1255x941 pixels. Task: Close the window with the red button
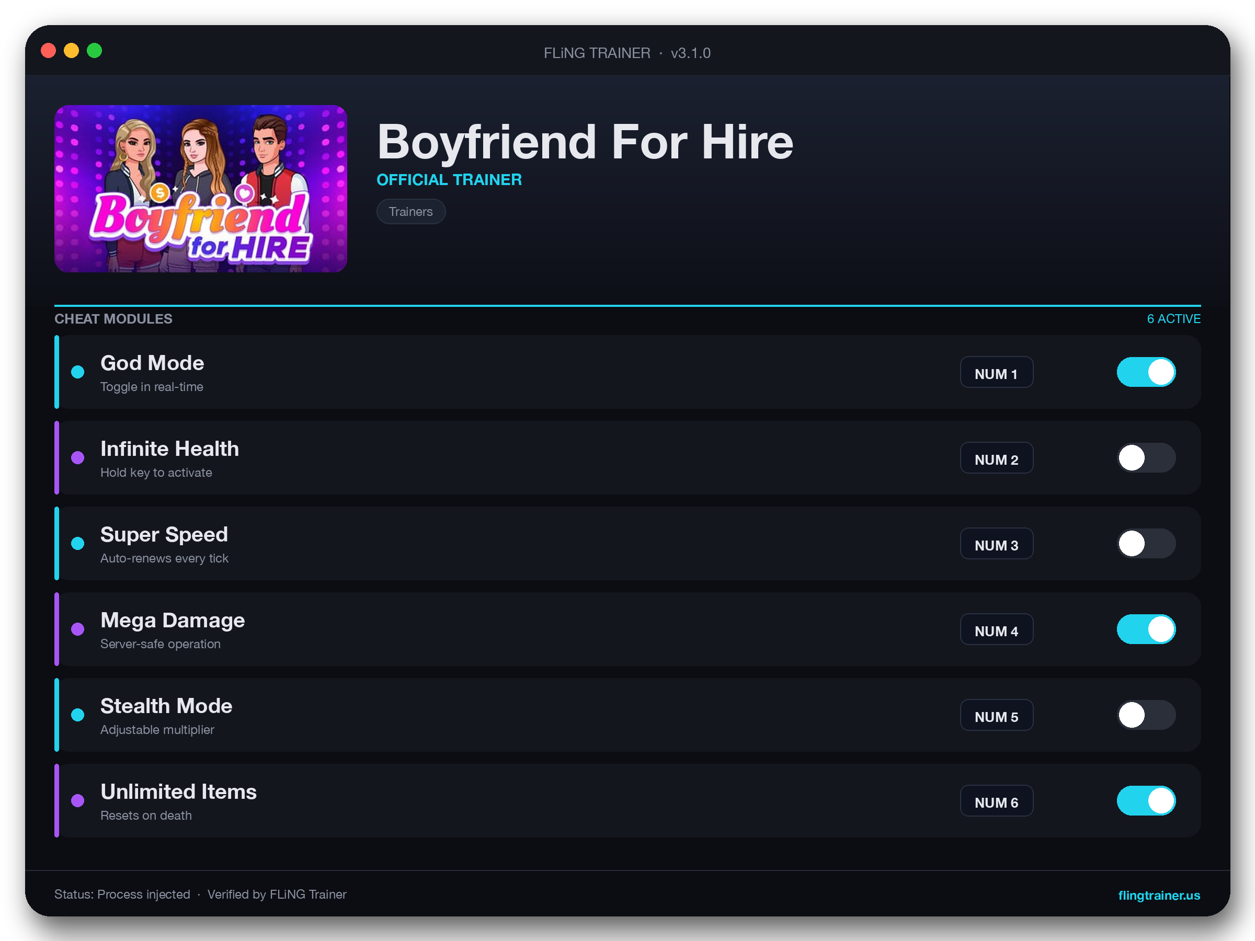point(48,51)
